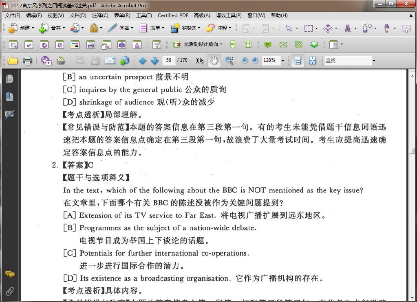Open a file with the folder icon
The width and height of the screenshot is (417, 302).
pos(13,61)
